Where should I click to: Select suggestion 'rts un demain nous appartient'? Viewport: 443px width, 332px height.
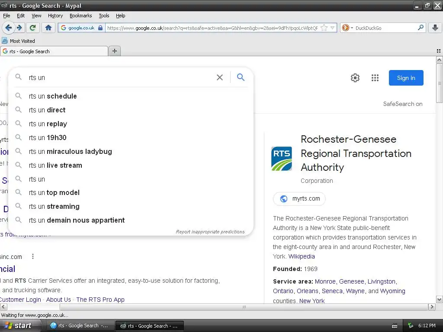tap(131, 220)
